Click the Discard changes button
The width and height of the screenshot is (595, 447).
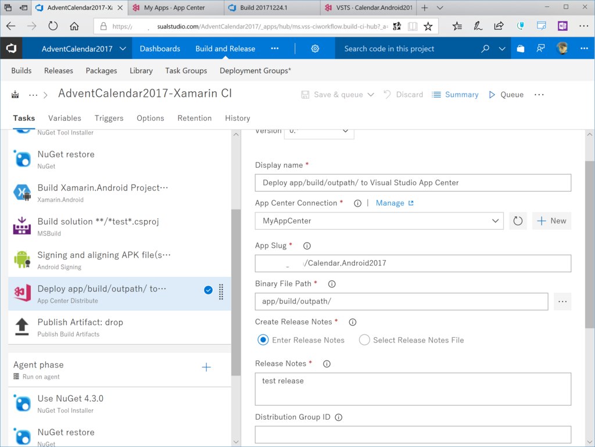pyautogui.click(x=403, y=95)
